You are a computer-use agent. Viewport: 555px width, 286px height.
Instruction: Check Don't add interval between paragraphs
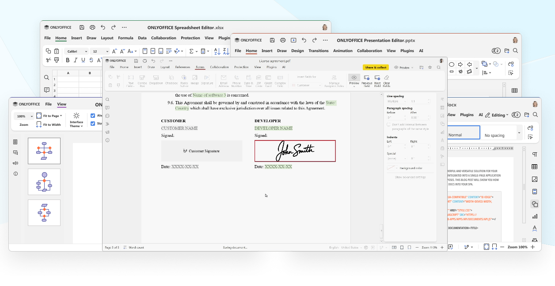point(388,125)
